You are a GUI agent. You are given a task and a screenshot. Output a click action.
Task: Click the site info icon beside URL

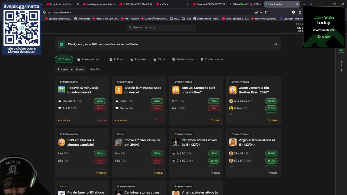[45, 12]
